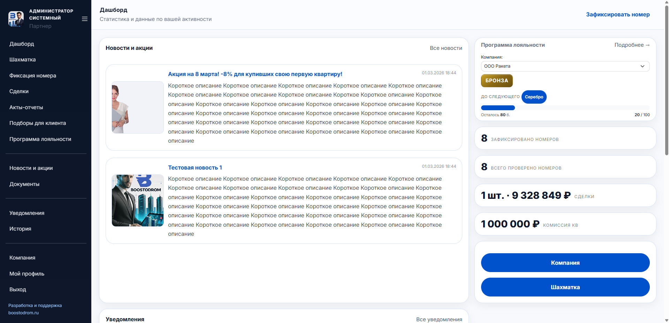
Task: Open the ООО Ракета company dropdown
Action: click(x=565, y=66)
